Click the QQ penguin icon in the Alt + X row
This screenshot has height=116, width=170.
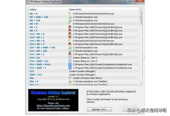point(70,27)
